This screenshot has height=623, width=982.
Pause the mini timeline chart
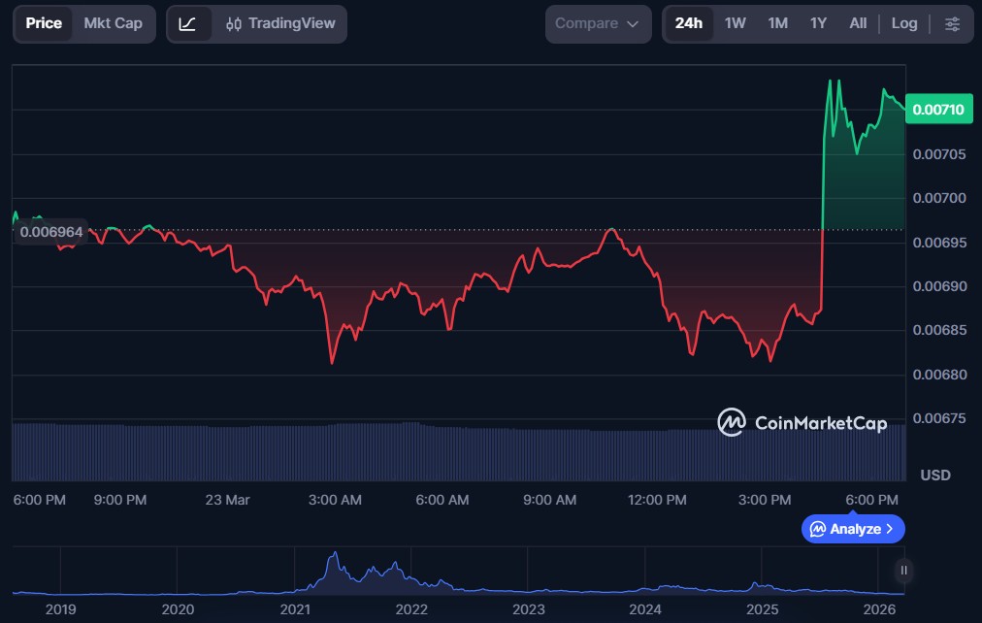coord(903,571)
